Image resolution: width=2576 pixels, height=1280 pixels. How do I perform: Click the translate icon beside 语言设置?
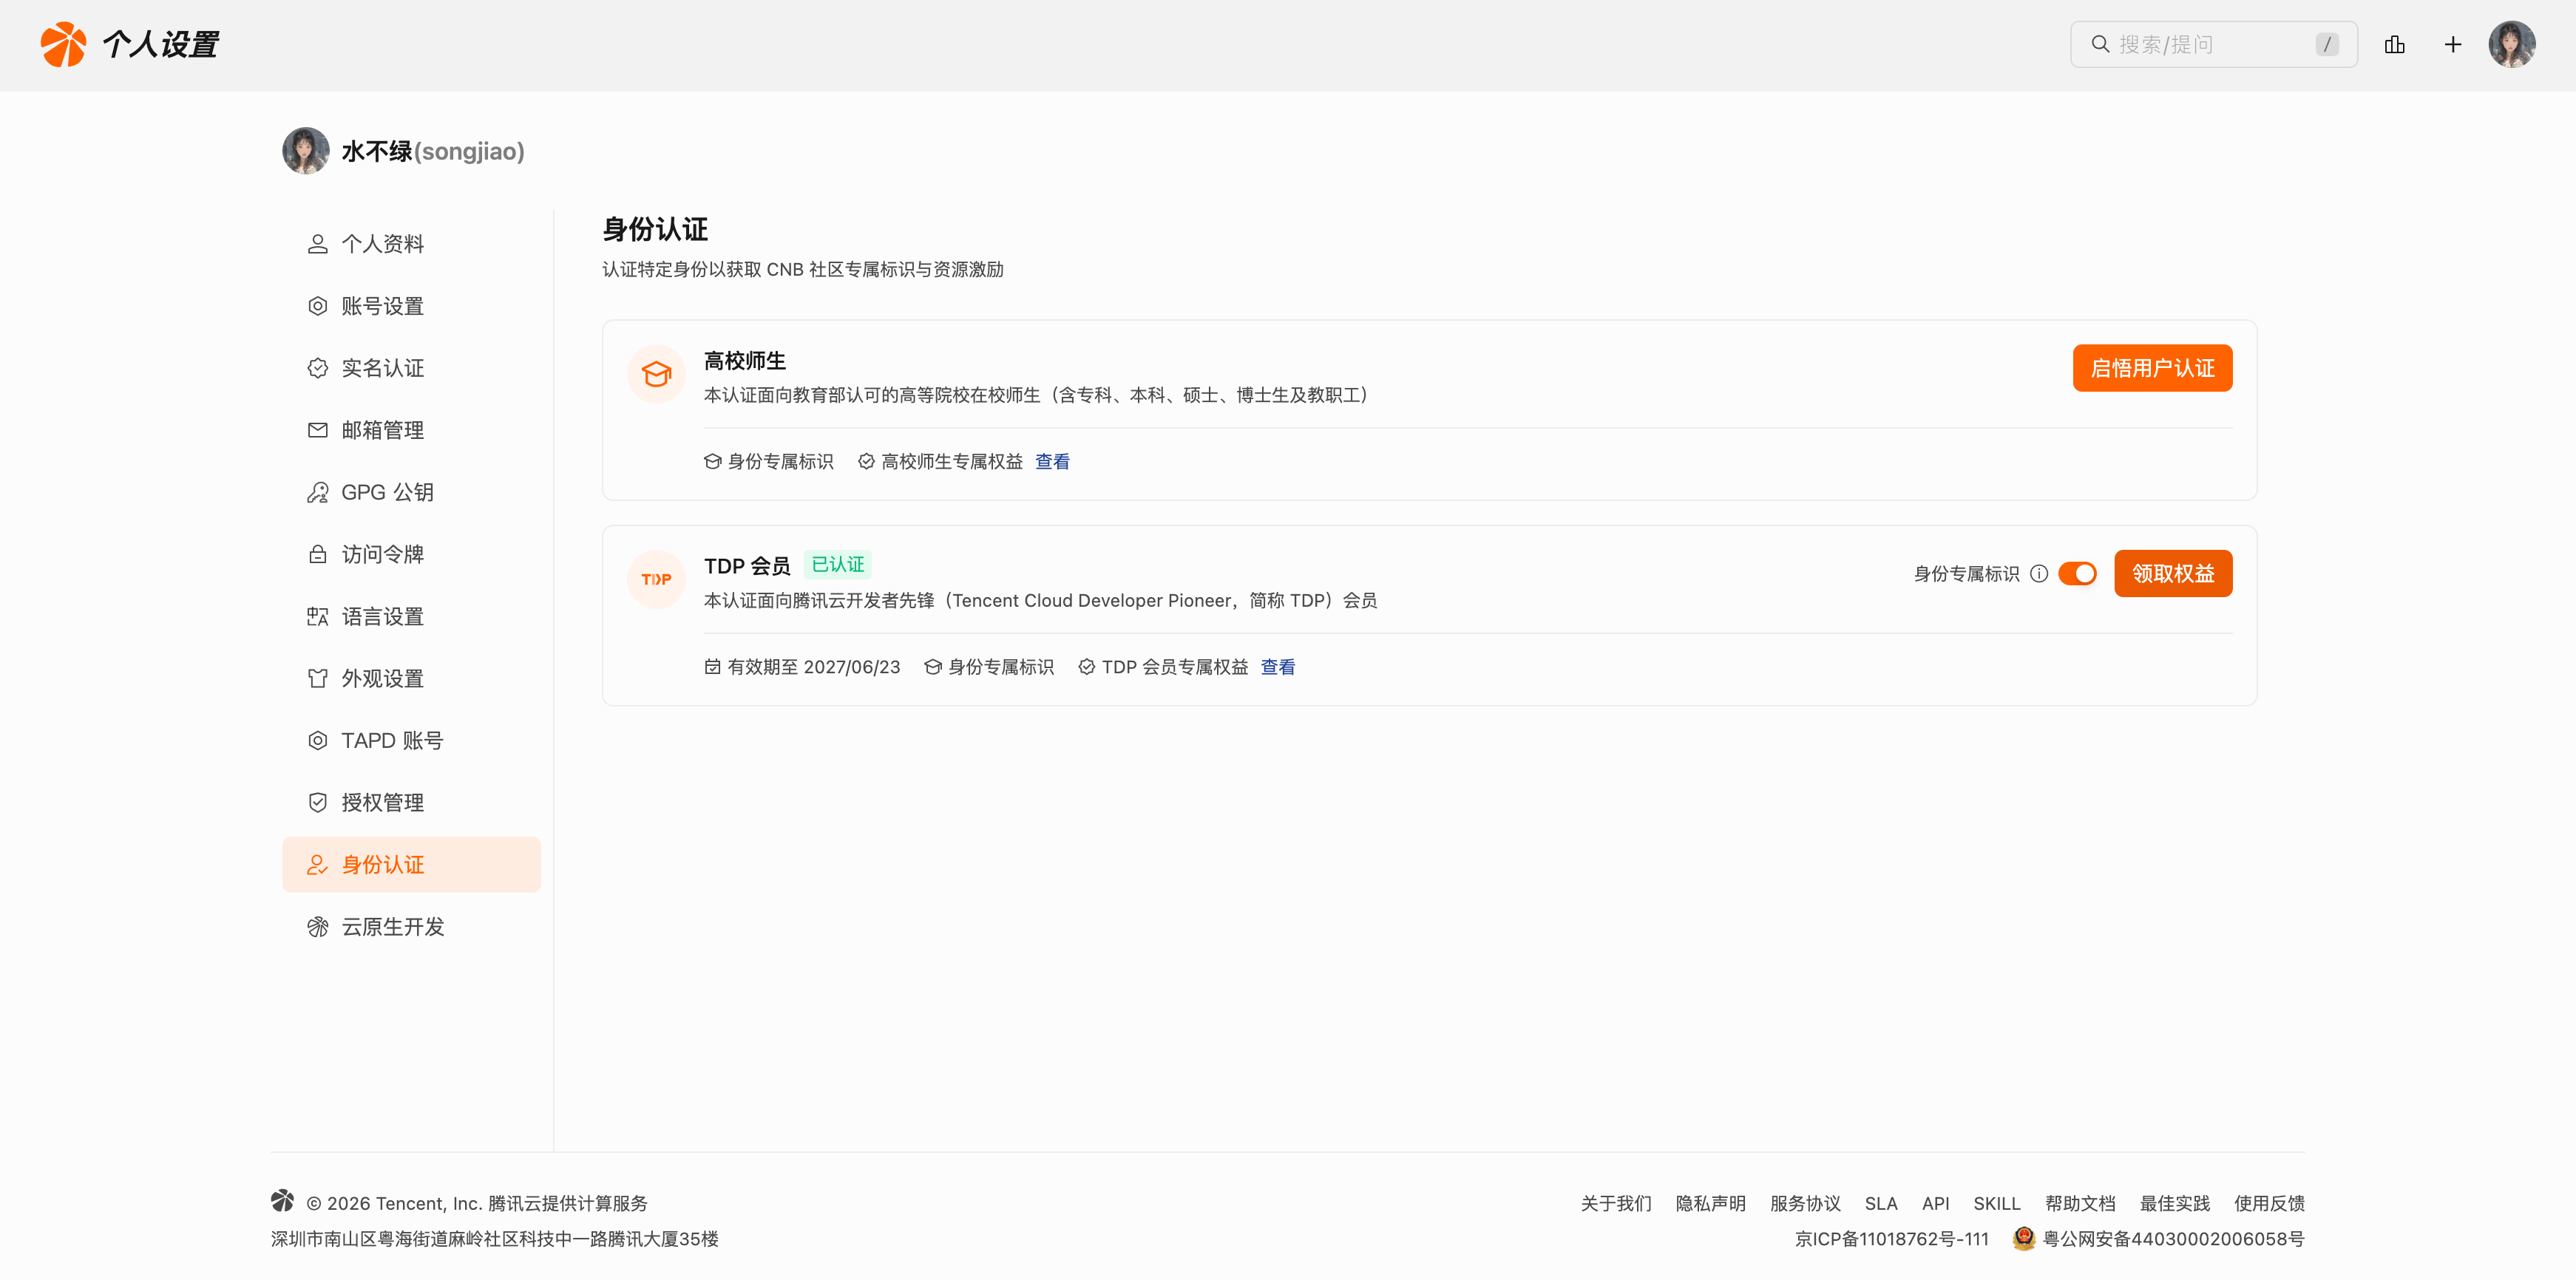[x=318, y=616]
